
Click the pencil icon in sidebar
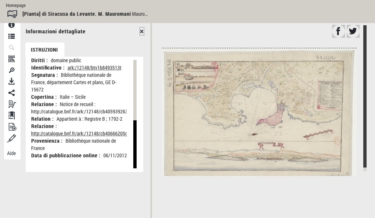pos(11,138)
